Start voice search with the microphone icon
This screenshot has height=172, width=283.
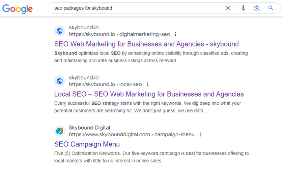point(243,8)
